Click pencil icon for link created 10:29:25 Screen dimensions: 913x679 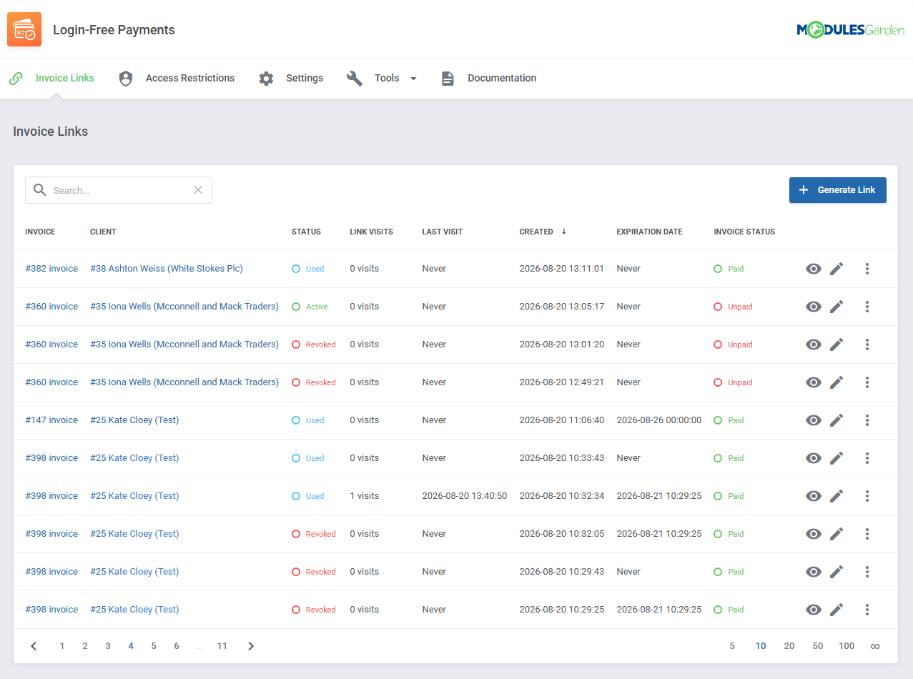tap(836, 610)
